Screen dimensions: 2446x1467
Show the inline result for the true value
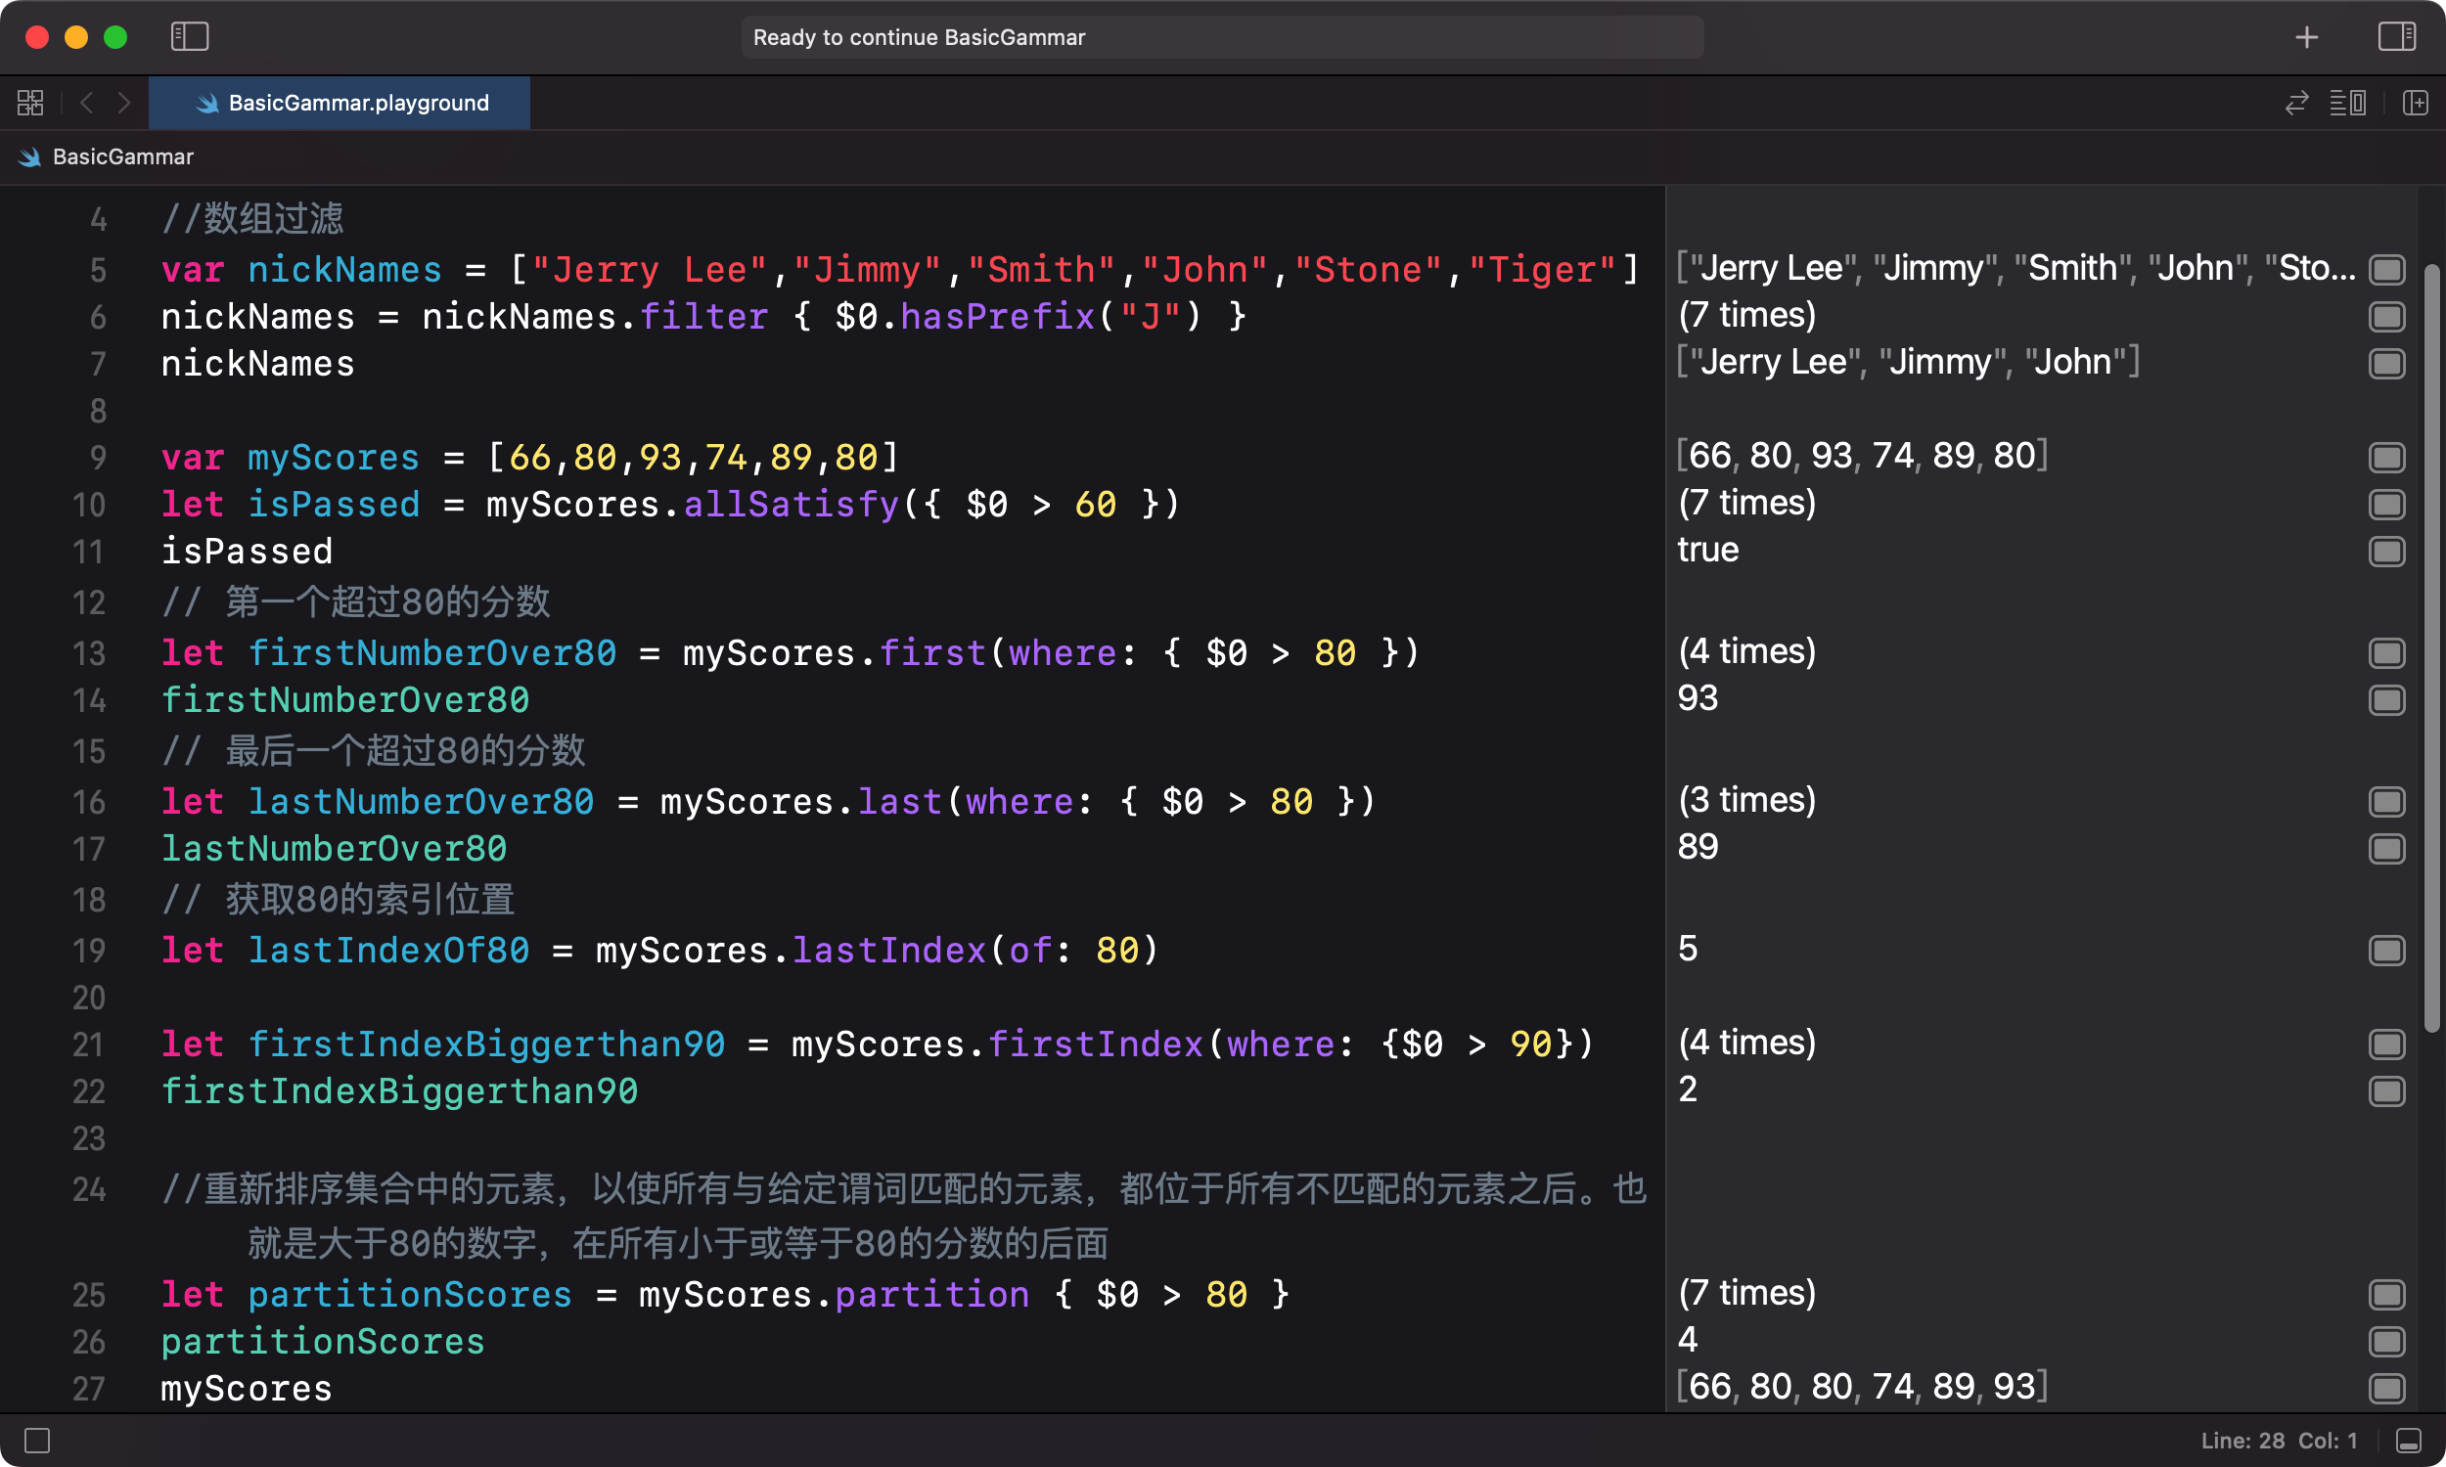[x=2386, y=552]
